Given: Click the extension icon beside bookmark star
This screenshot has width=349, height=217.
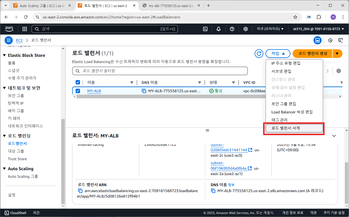Looking at the screenshot, I should 309,17.
